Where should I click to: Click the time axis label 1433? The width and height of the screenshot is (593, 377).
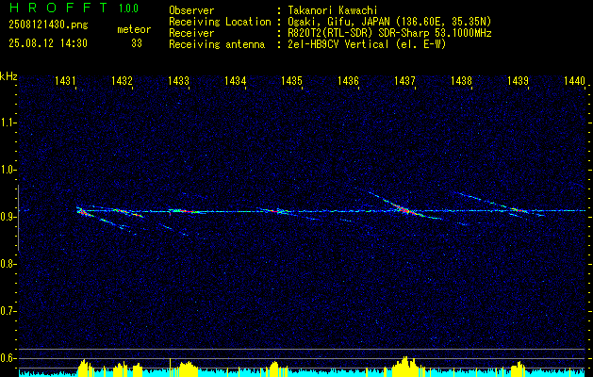178,80
